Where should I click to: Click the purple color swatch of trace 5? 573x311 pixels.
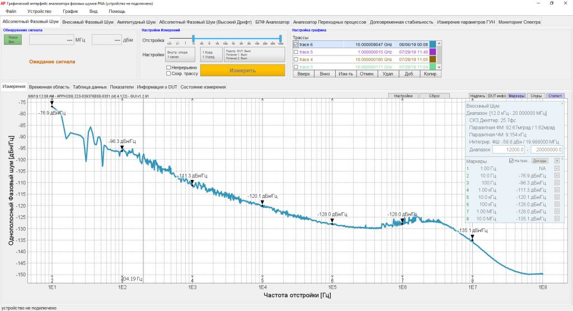point(433,52)
